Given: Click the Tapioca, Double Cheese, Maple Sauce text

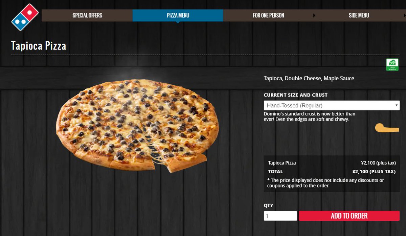Looking at the screenshot, I should (309, 79).
